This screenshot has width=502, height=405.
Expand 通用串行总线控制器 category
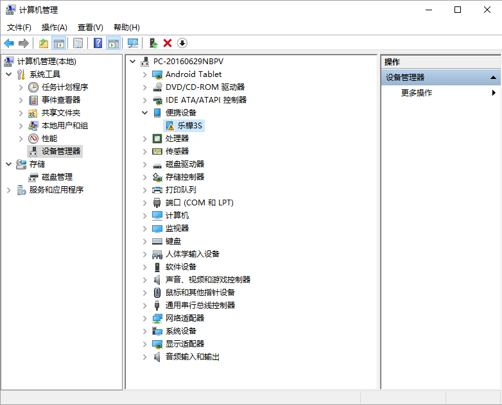(x=144, y=306)
